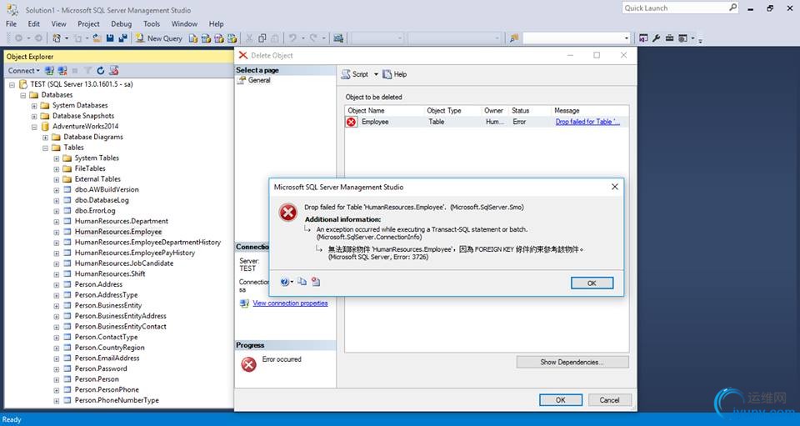Open the Properties wrench icon
The width and height of the screenshot is (800, 426).
pos(656,38)
